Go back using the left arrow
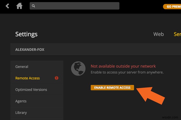Screen dimensions: 181x120 click(x=7, y=6)
